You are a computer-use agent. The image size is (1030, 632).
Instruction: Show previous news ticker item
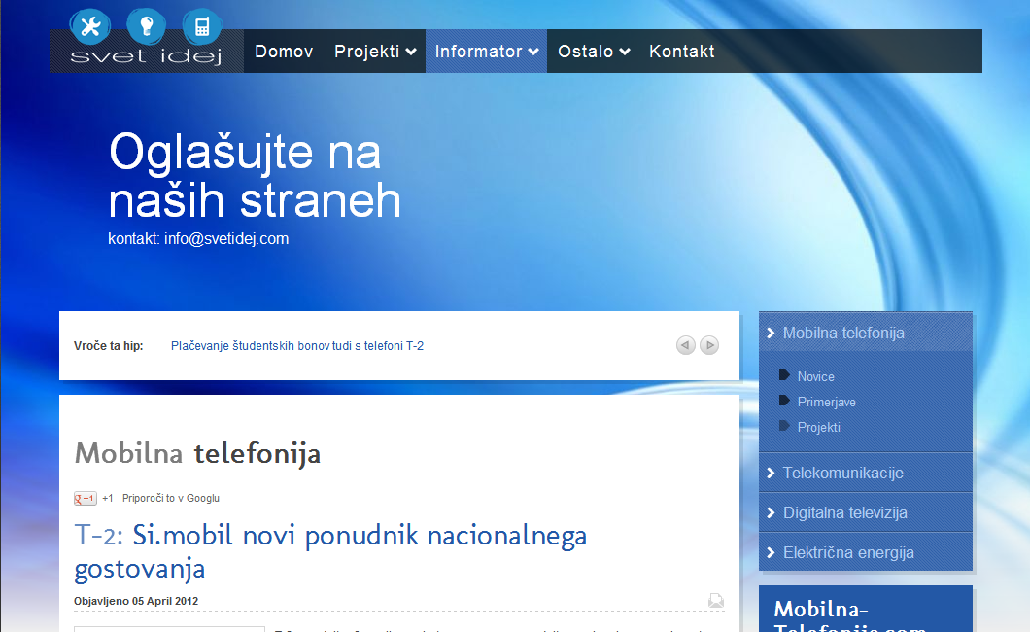click(686, 345)
